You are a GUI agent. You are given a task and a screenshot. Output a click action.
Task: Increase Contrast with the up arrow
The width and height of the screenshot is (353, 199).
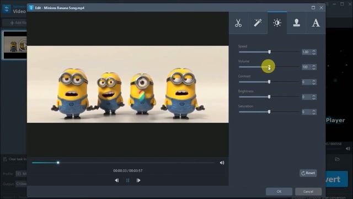coord(314,81)
